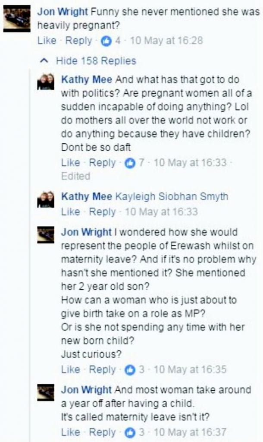Image resolution: width=263 pixels, height=442 pixels.
Task: Reply to Jon Wright's top-level comment
Action: [78, 41]
